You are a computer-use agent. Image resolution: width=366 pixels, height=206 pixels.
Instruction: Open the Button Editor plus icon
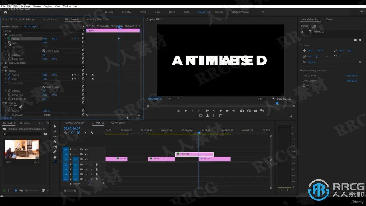[291, 116]
